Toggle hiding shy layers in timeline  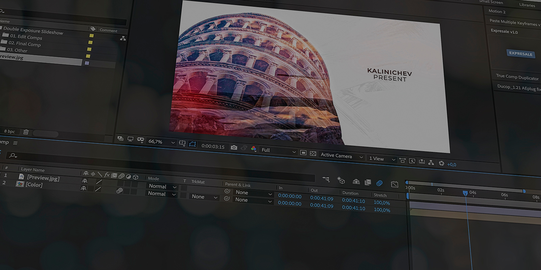(356, 182)
